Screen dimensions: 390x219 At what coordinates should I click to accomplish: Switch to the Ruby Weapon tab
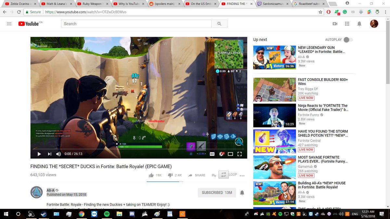[x=92, y=4]
